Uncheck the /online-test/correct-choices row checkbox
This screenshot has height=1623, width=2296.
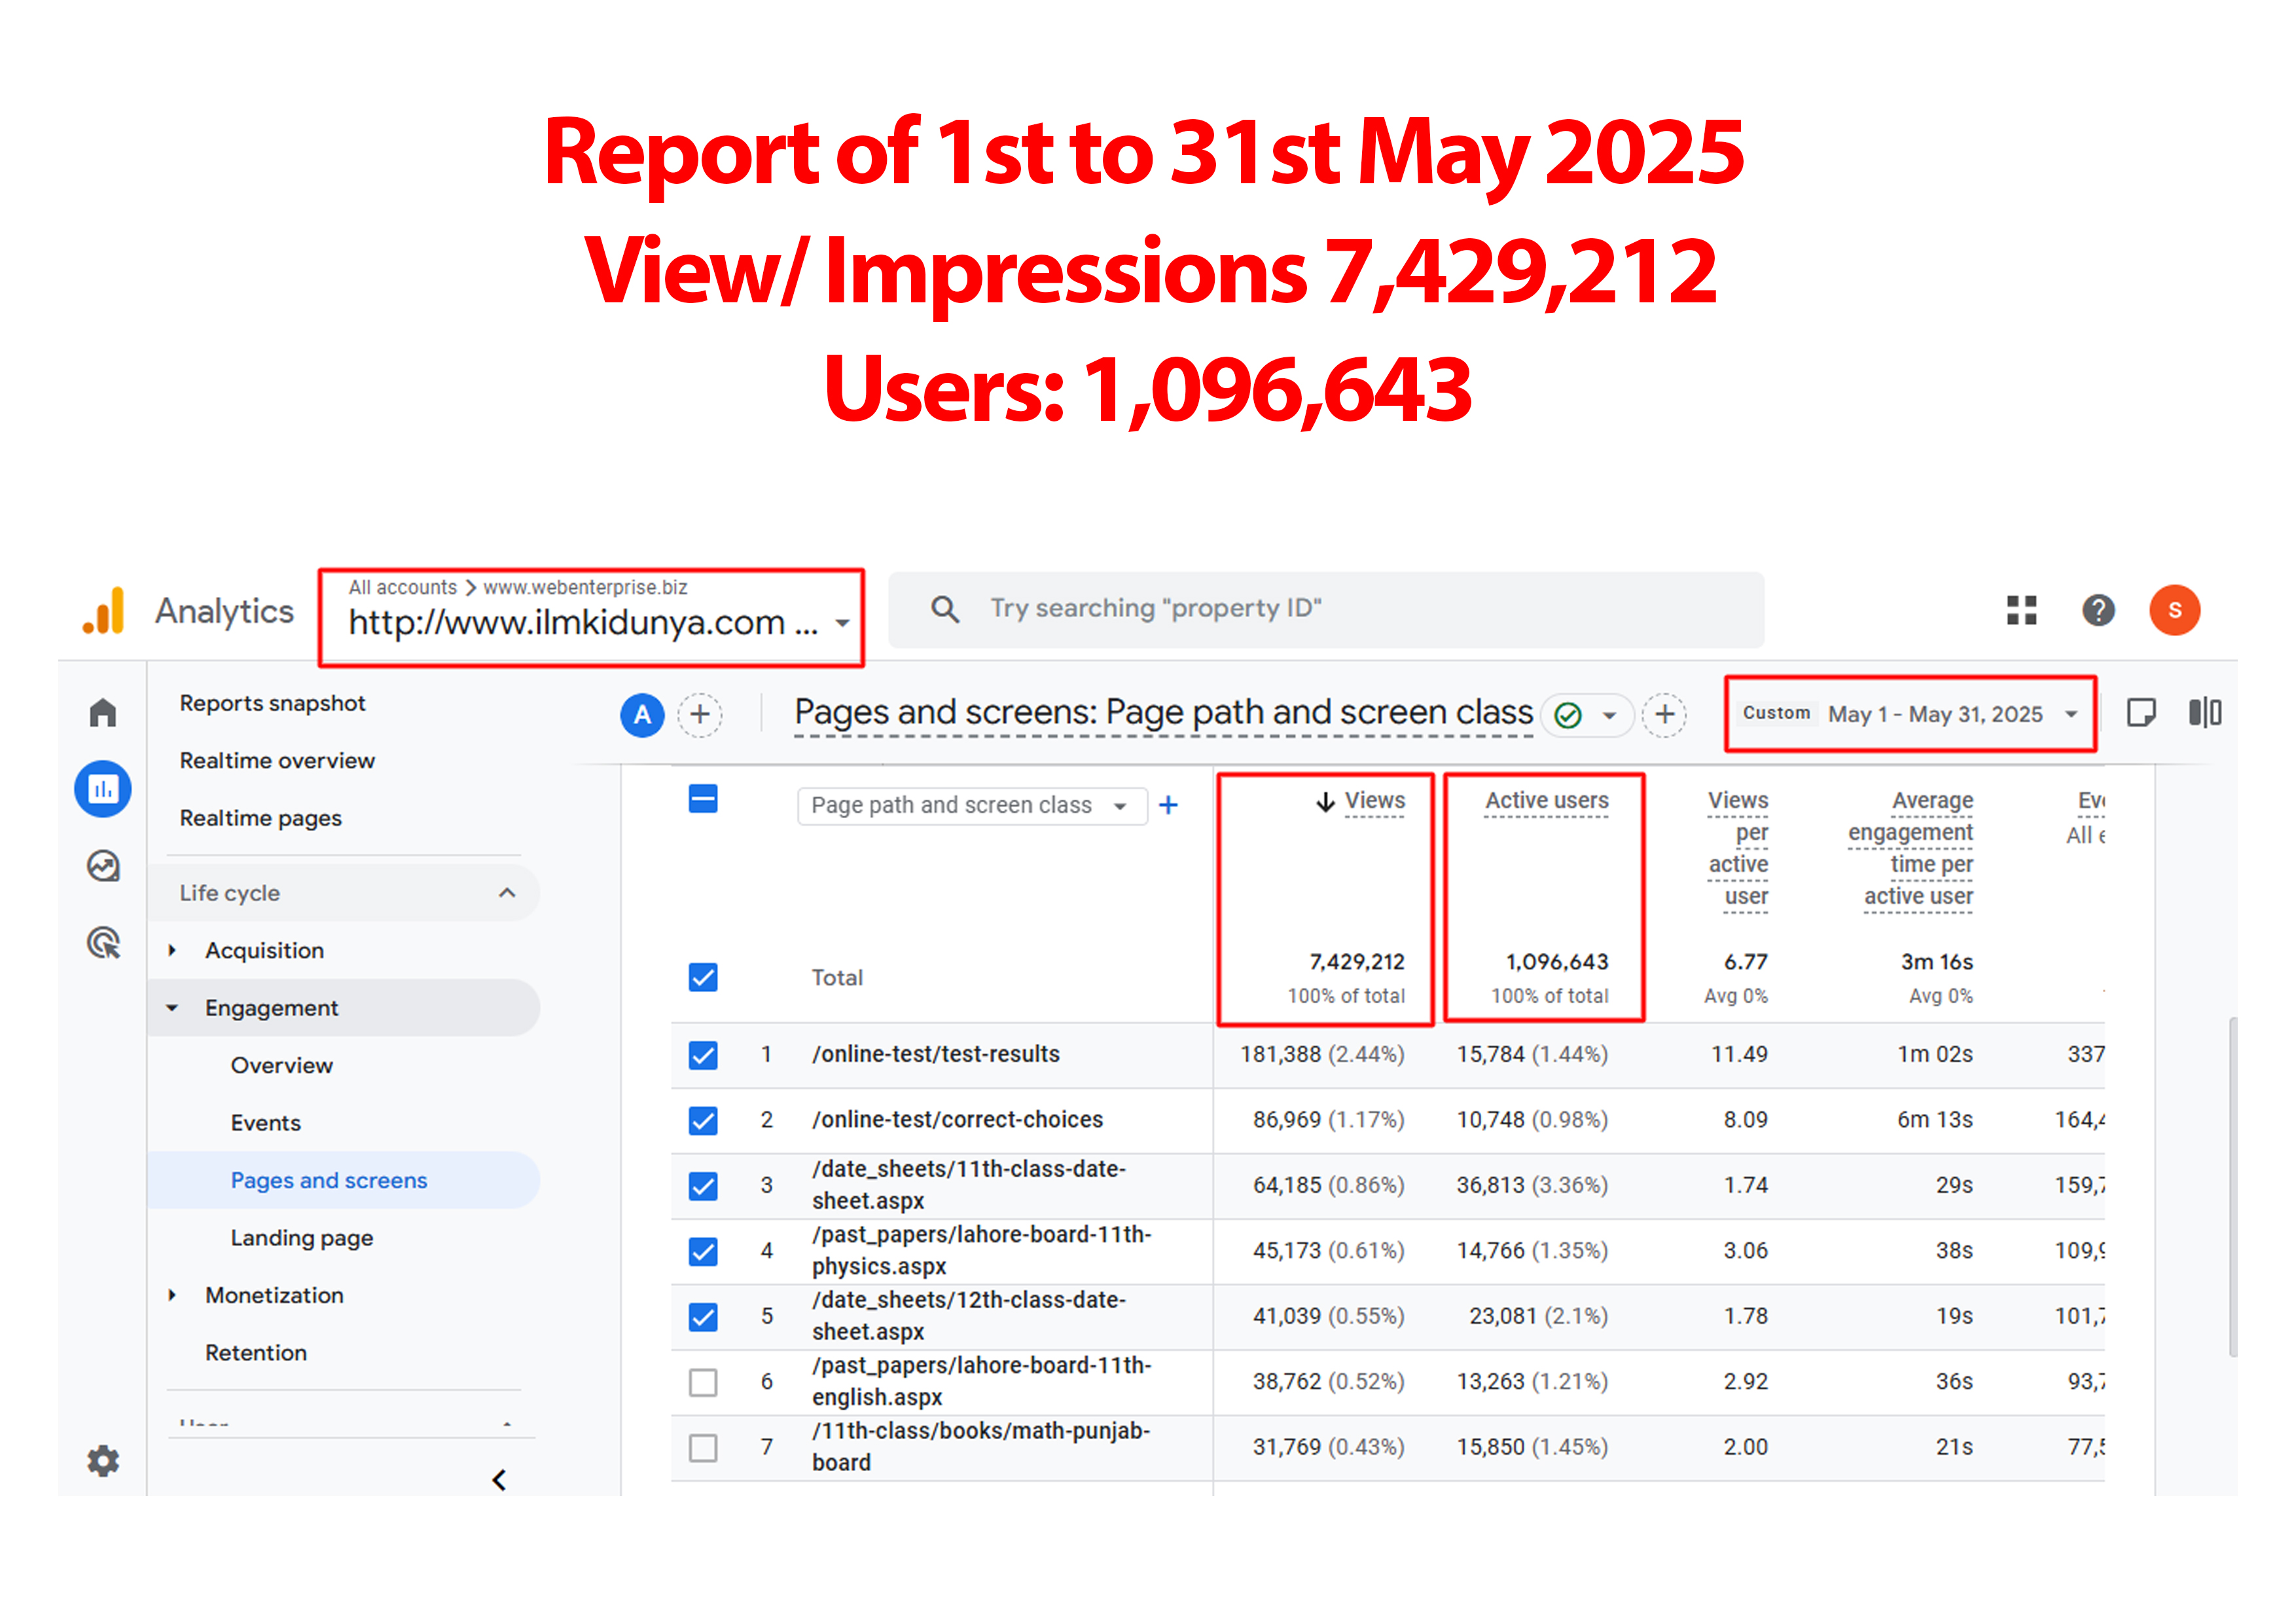point(703,1120)
